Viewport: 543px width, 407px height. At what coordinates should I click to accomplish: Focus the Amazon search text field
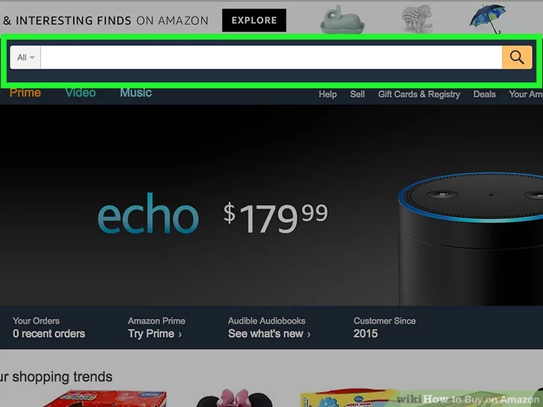271,57
